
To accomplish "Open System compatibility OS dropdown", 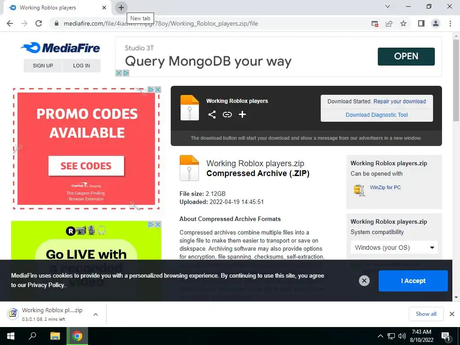I will [394, 248].
